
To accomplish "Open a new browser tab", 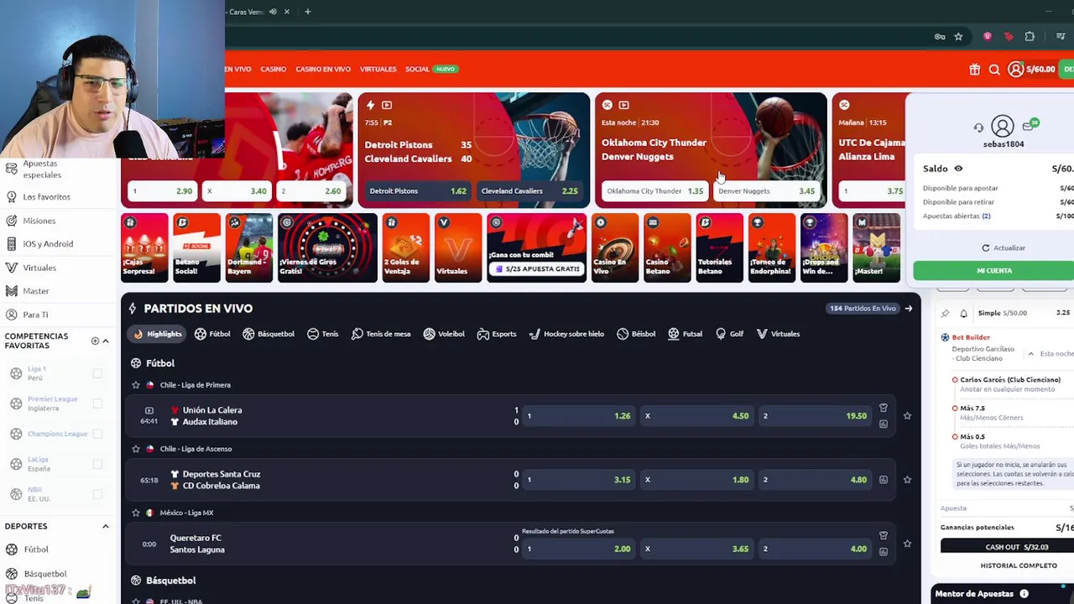I will (x=307, y=12).
